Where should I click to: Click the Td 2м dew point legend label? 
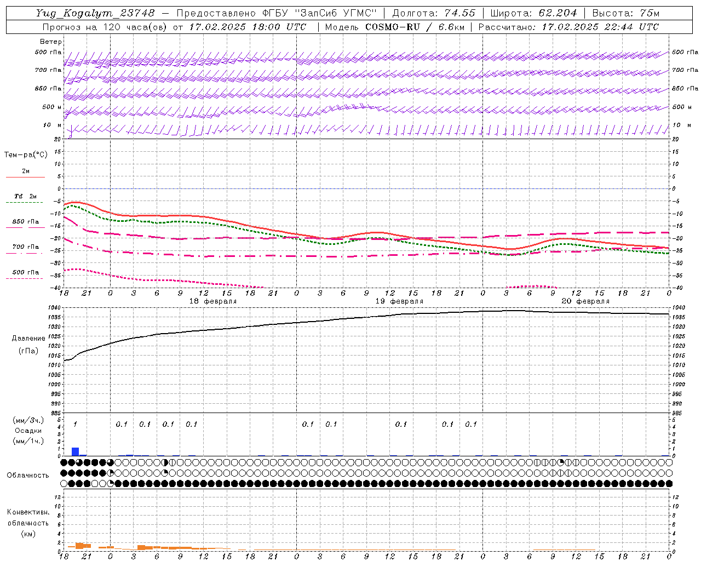pyautogui.click(x=26, y=196)
